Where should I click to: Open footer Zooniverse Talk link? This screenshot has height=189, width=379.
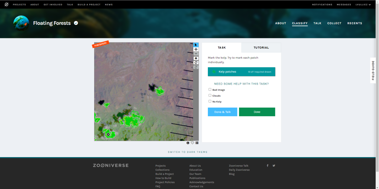click(x=239, y=166)
